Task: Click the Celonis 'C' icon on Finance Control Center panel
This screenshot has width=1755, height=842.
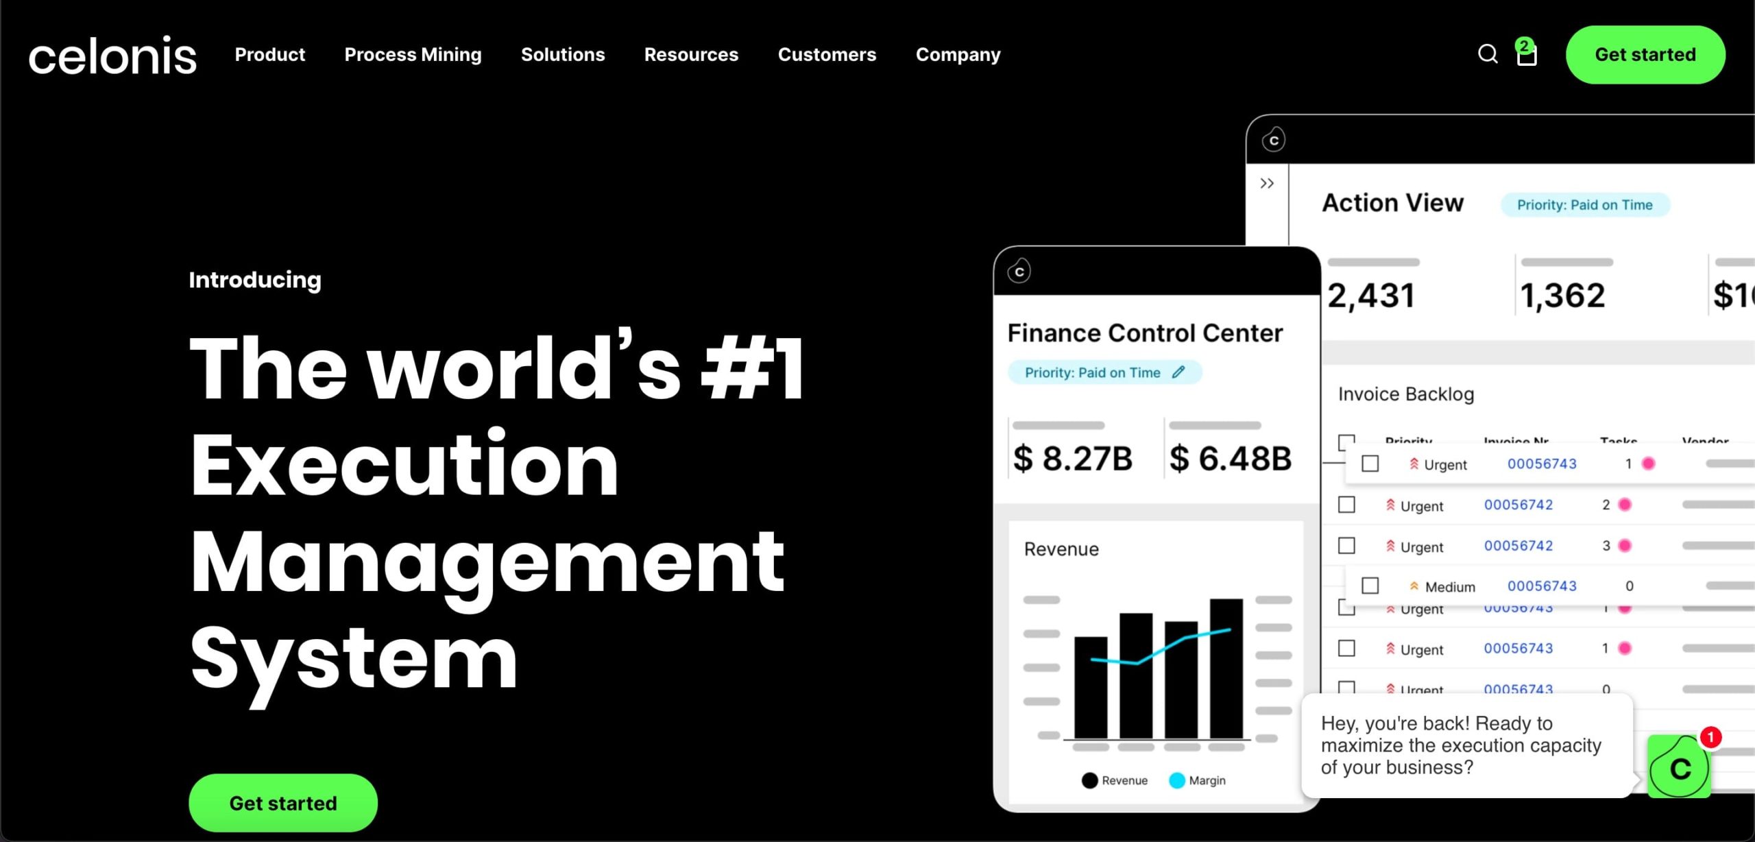Action: [1019, 271]
